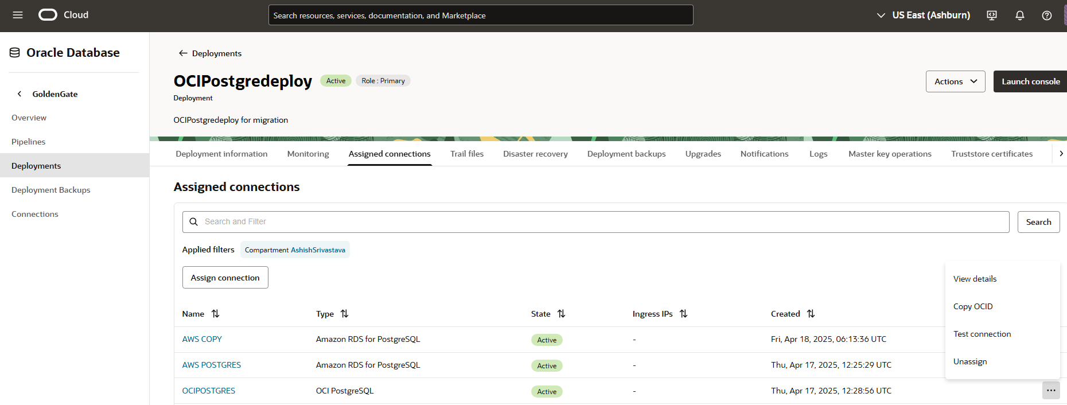Open the help question mark icon
Screen dimensions: 1067x405
1047,15
